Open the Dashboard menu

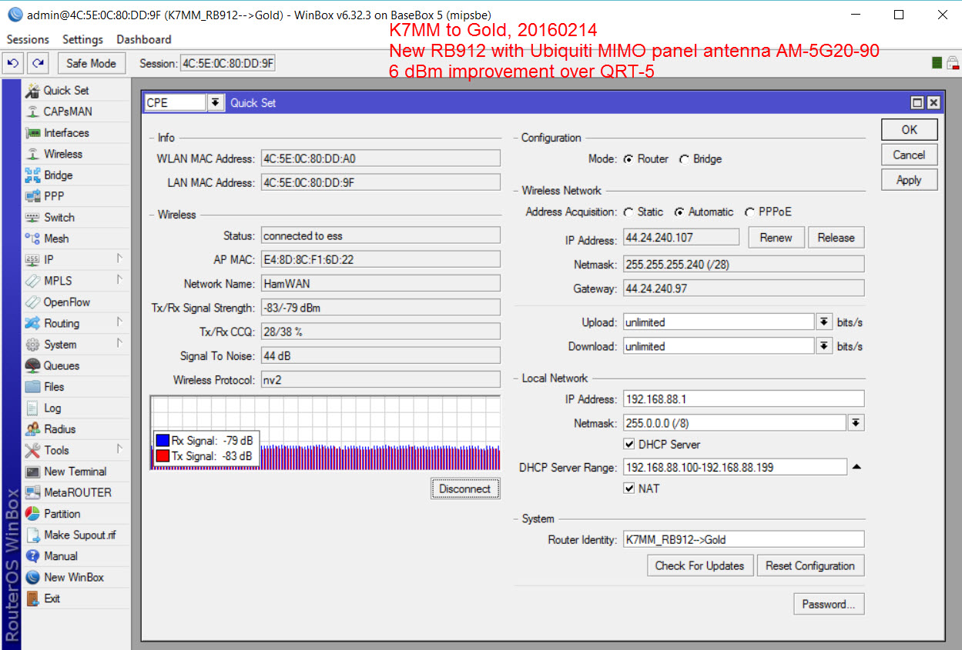pyautogui.click(x=144, y=39)
